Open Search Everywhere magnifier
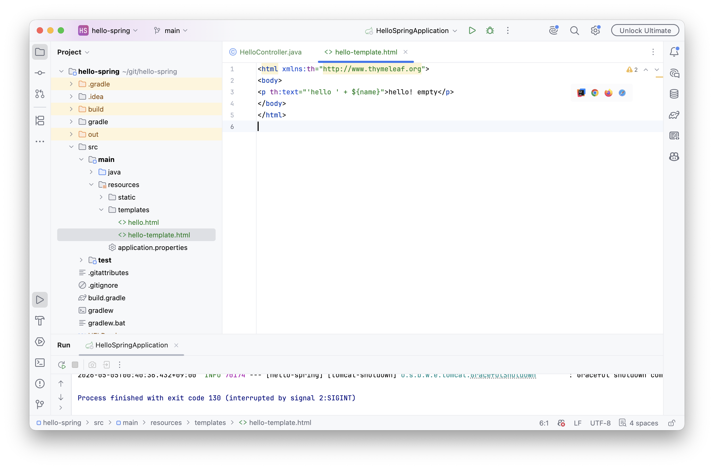This screenshot has height=469, width=714. 574,31
